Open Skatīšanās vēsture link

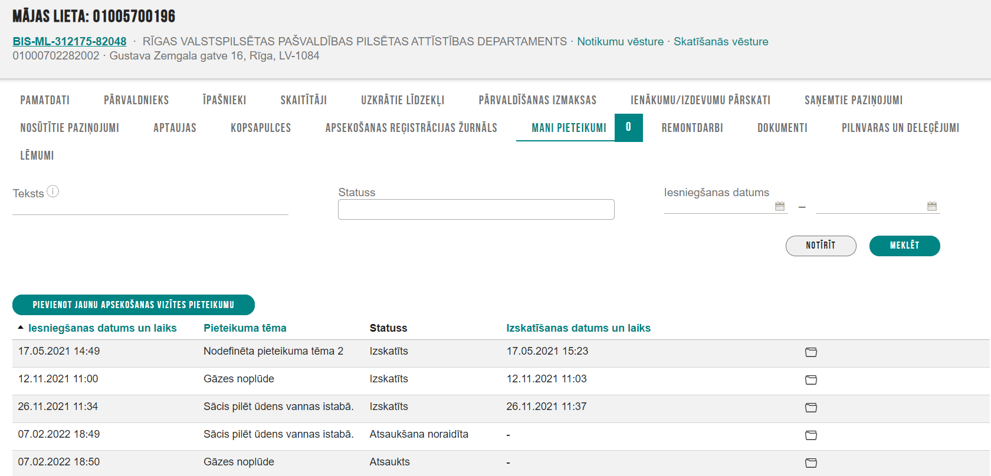[x=721, y=41]
